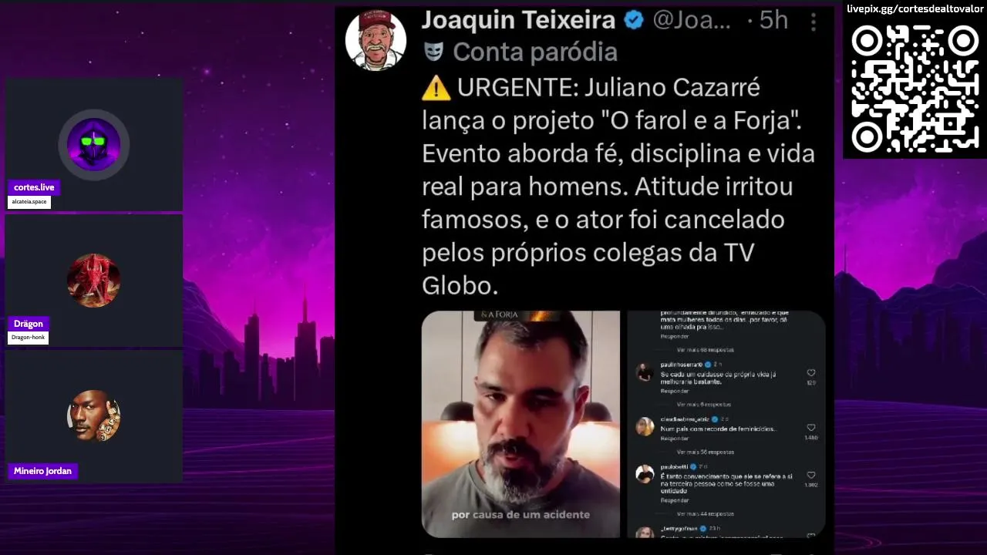The image size is (987, 555).
Task: Open the three-dot menu on Joaquin Teixeira's post
Action: click(x=813, y=22)
